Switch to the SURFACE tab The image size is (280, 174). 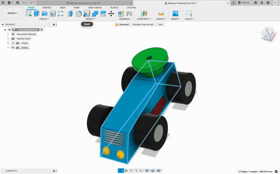[47, 7]
